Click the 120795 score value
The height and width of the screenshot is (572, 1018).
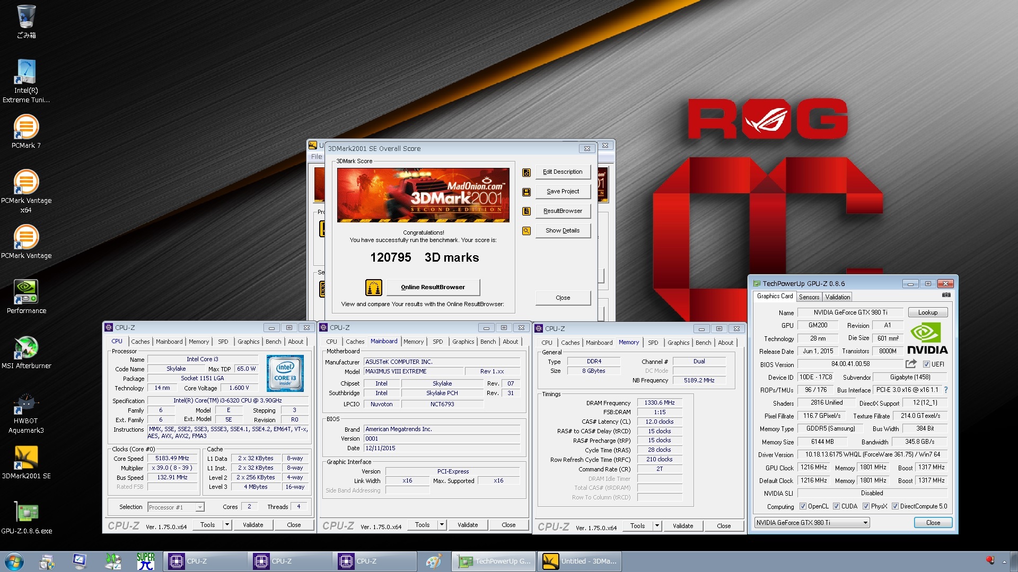click(391, 257)
